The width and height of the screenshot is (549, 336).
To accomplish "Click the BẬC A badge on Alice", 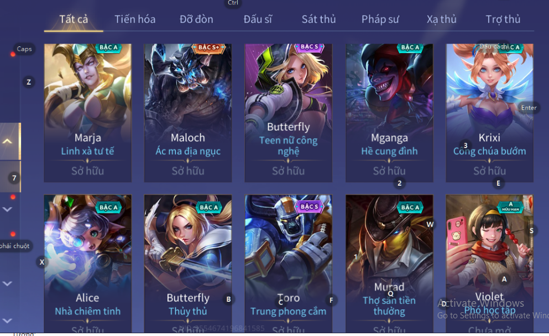I will (108, 207).
